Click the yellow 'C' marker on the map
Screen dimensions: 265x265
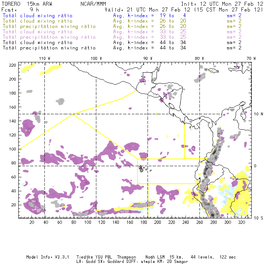(167, 136)
